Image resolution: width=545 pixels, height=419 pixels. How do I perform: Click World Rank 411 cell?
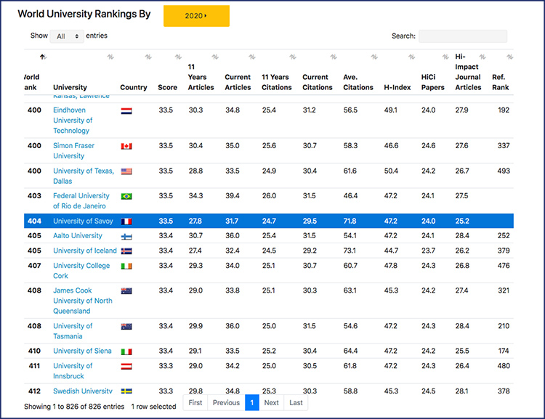[x=34, y=366]
